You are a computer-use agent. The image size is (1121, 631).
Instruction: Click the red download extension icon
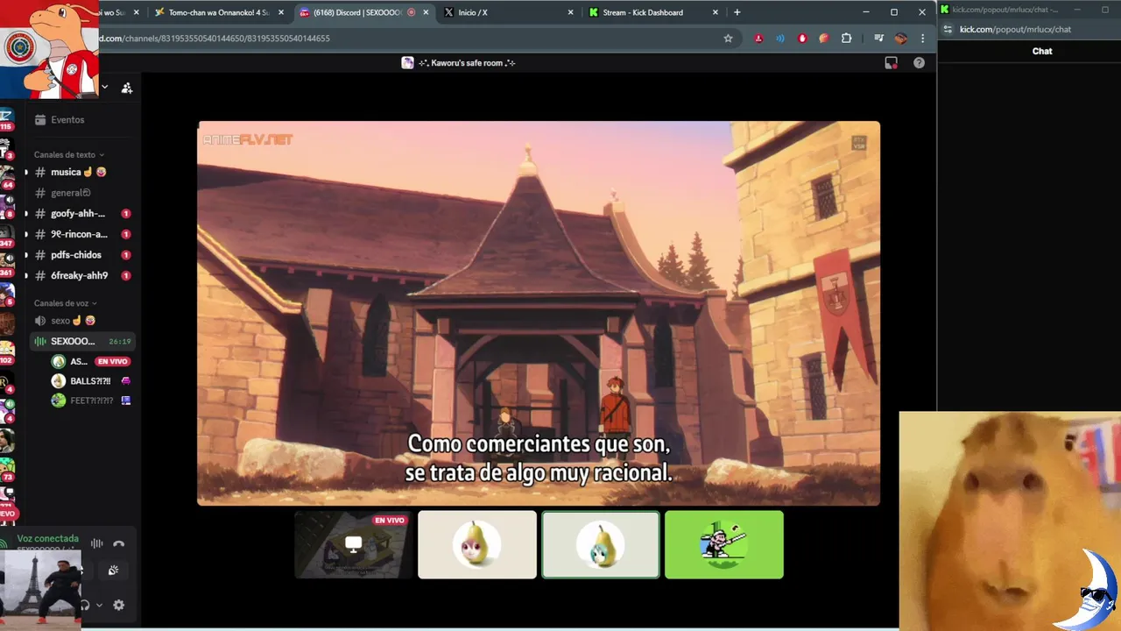pos(758,39)
